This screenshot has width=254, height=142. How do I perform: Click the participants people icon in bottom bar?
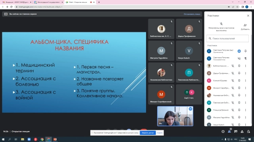point(229,131)
